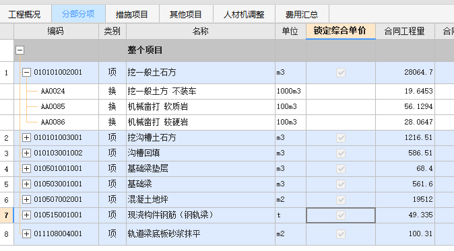Select sub-item code AA0085
The image size is (454, 251).
[x=53, y=107]
